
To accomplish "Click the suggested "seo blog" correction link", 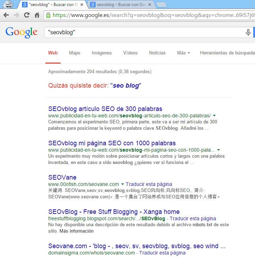I will click(126, 86).
